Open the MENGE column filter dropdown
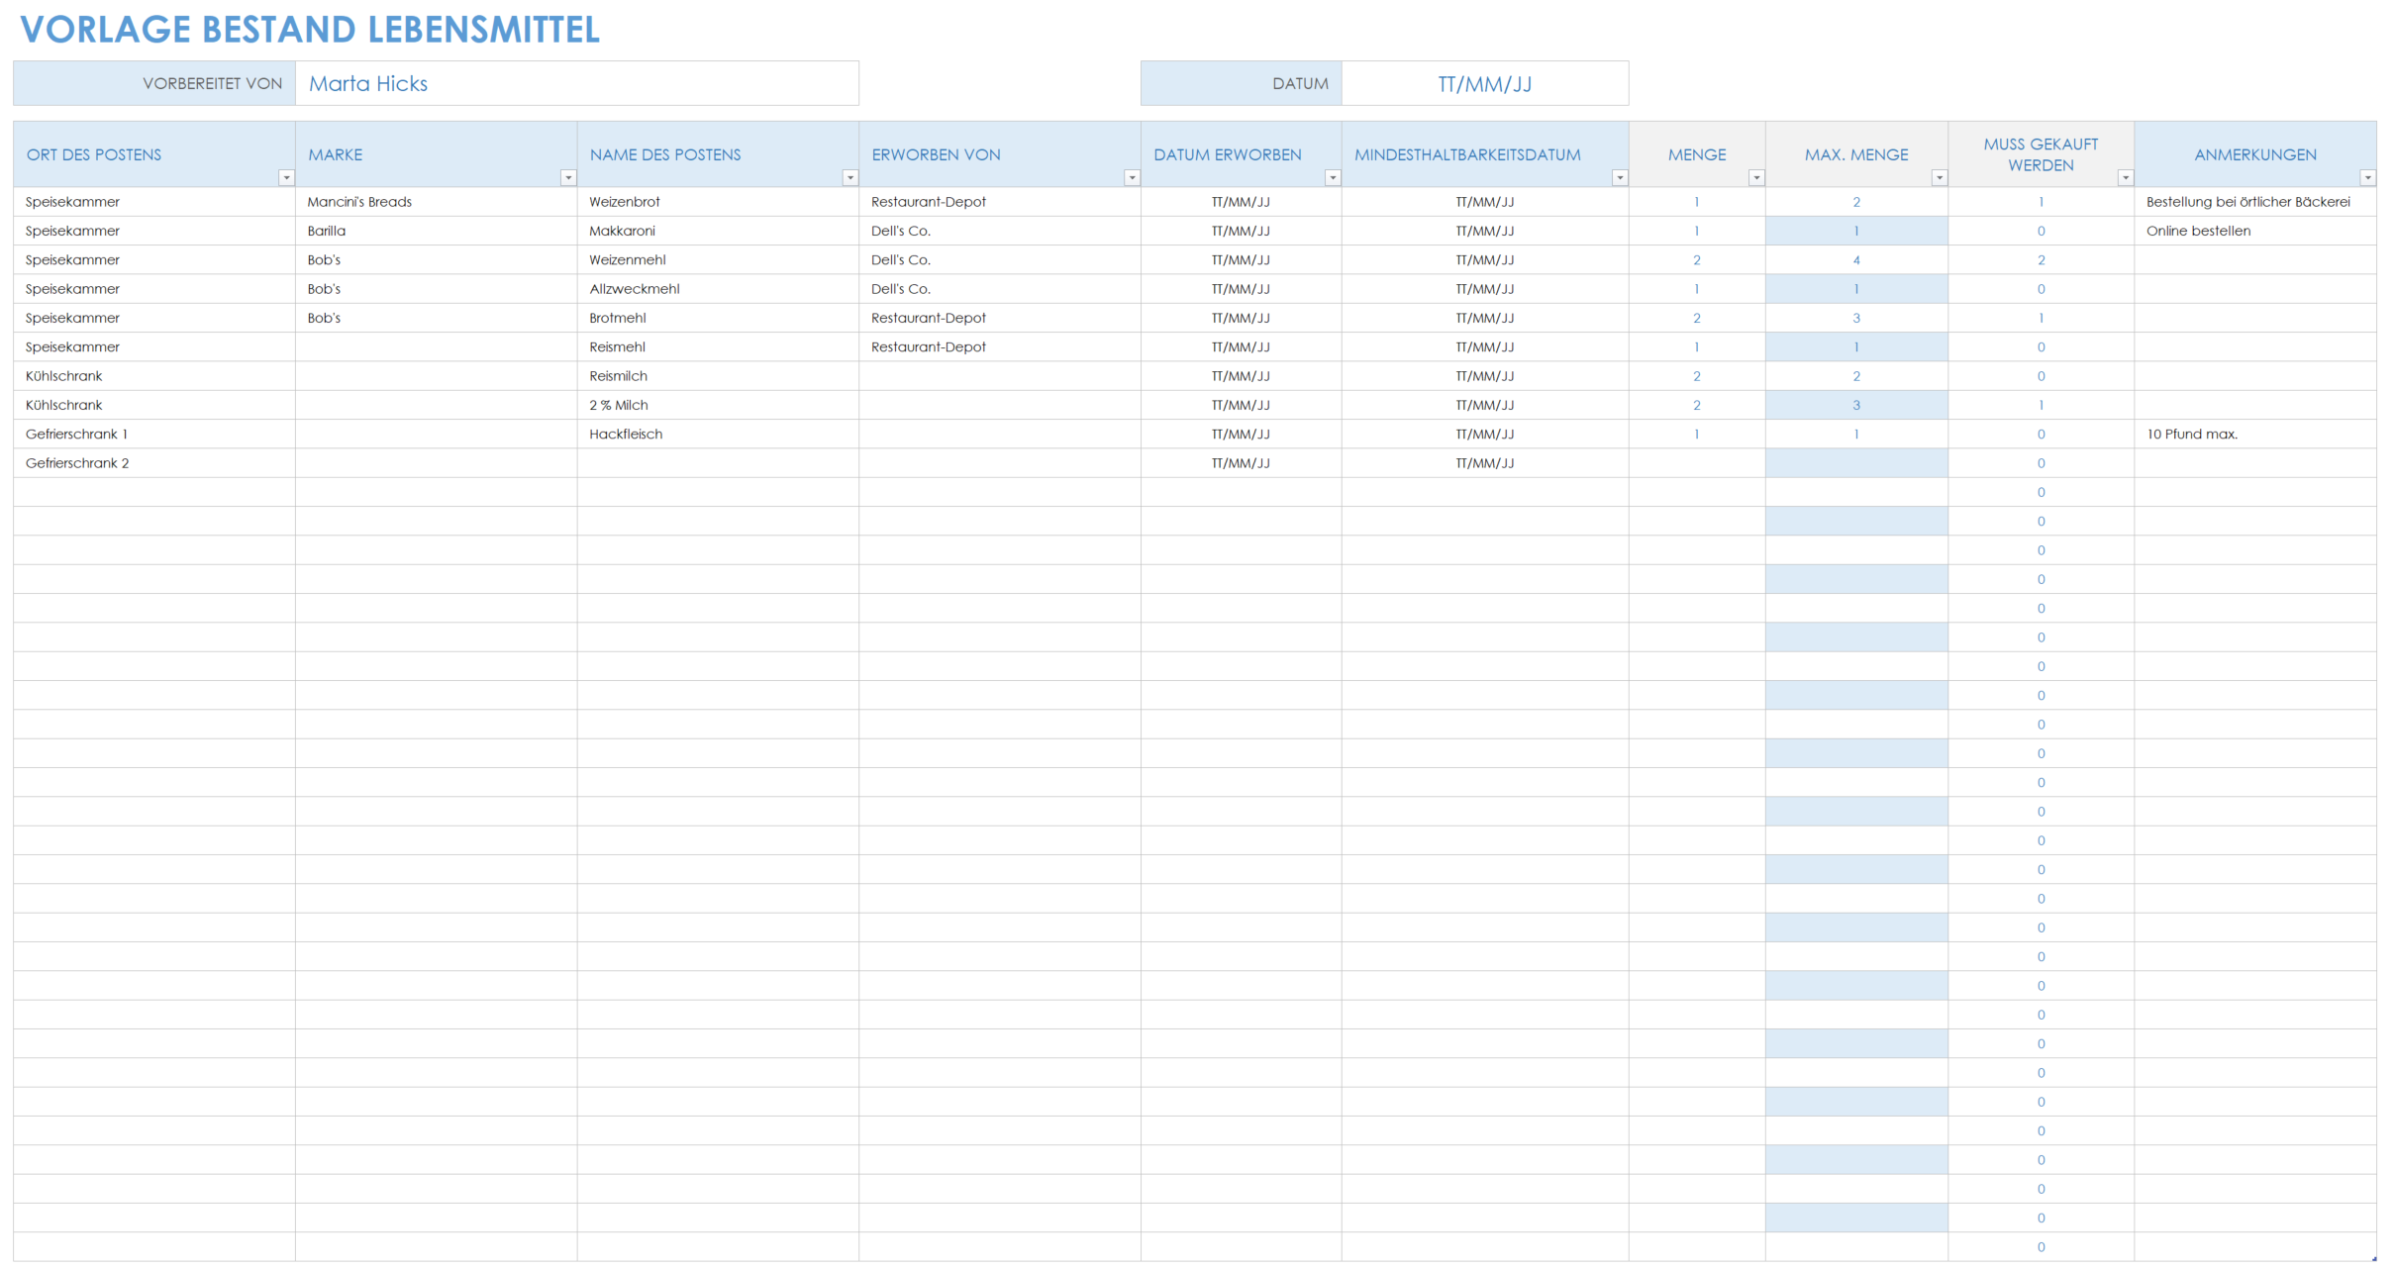2394x1268 pixels. pos(1756,178)
